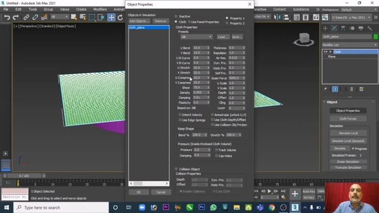Image resolution: width=379 pixels, height=213 pixels.
Task: Open the Workspaces Default dropdown
Action: [x=359, y=9]
